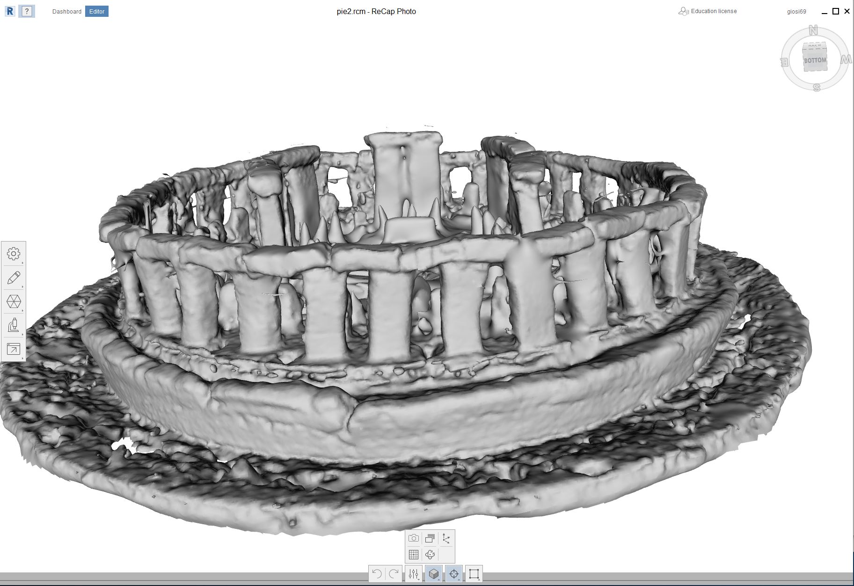This screenshot has height=586, width=854.
Task: Open the Settings gear tool menu
Action: pos(14,254)
